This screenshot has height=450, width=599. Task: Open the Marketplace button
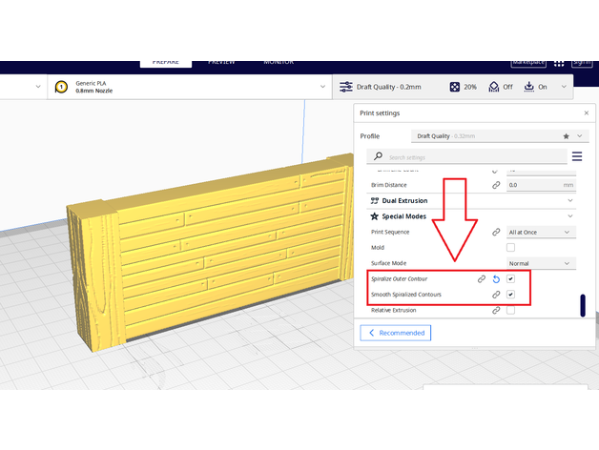coord(527,62)
